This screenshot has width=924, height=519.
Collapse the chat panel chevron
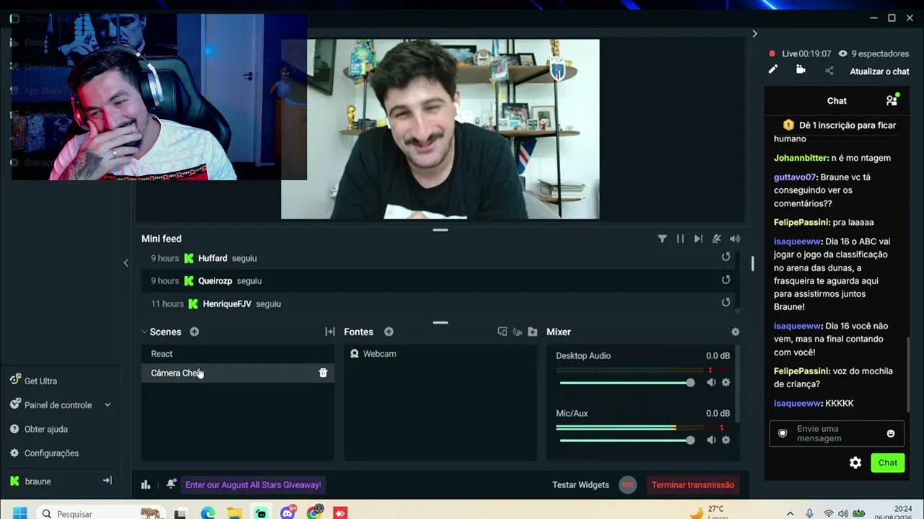click(x=754, y=34)
